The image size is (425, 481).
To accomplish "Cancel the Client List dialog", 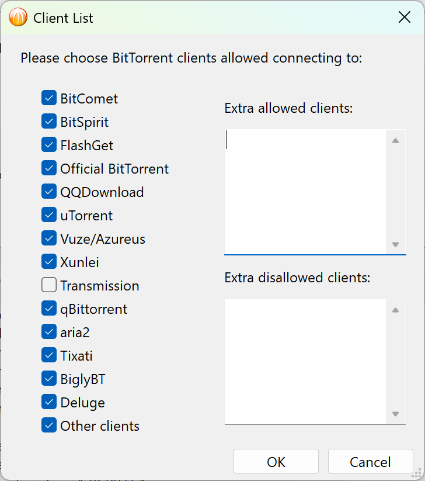I will (x=370, y=462).
